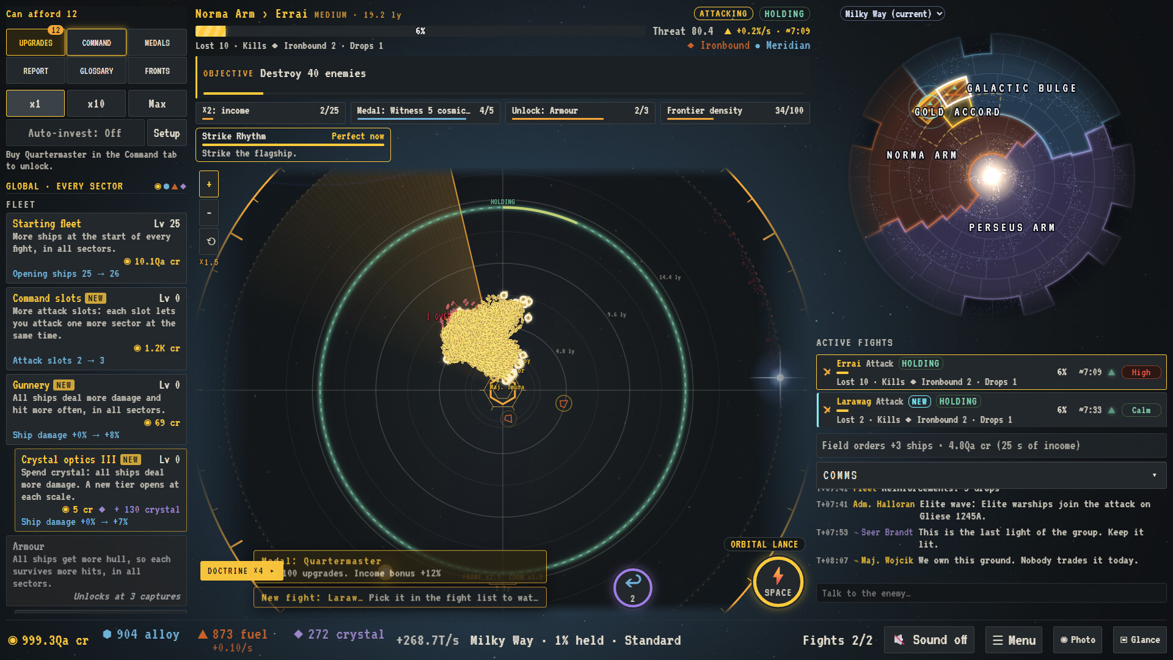Click the shield marker on battle map
The height and width of the screenshot is (660, 1173).
pos(563,403)
